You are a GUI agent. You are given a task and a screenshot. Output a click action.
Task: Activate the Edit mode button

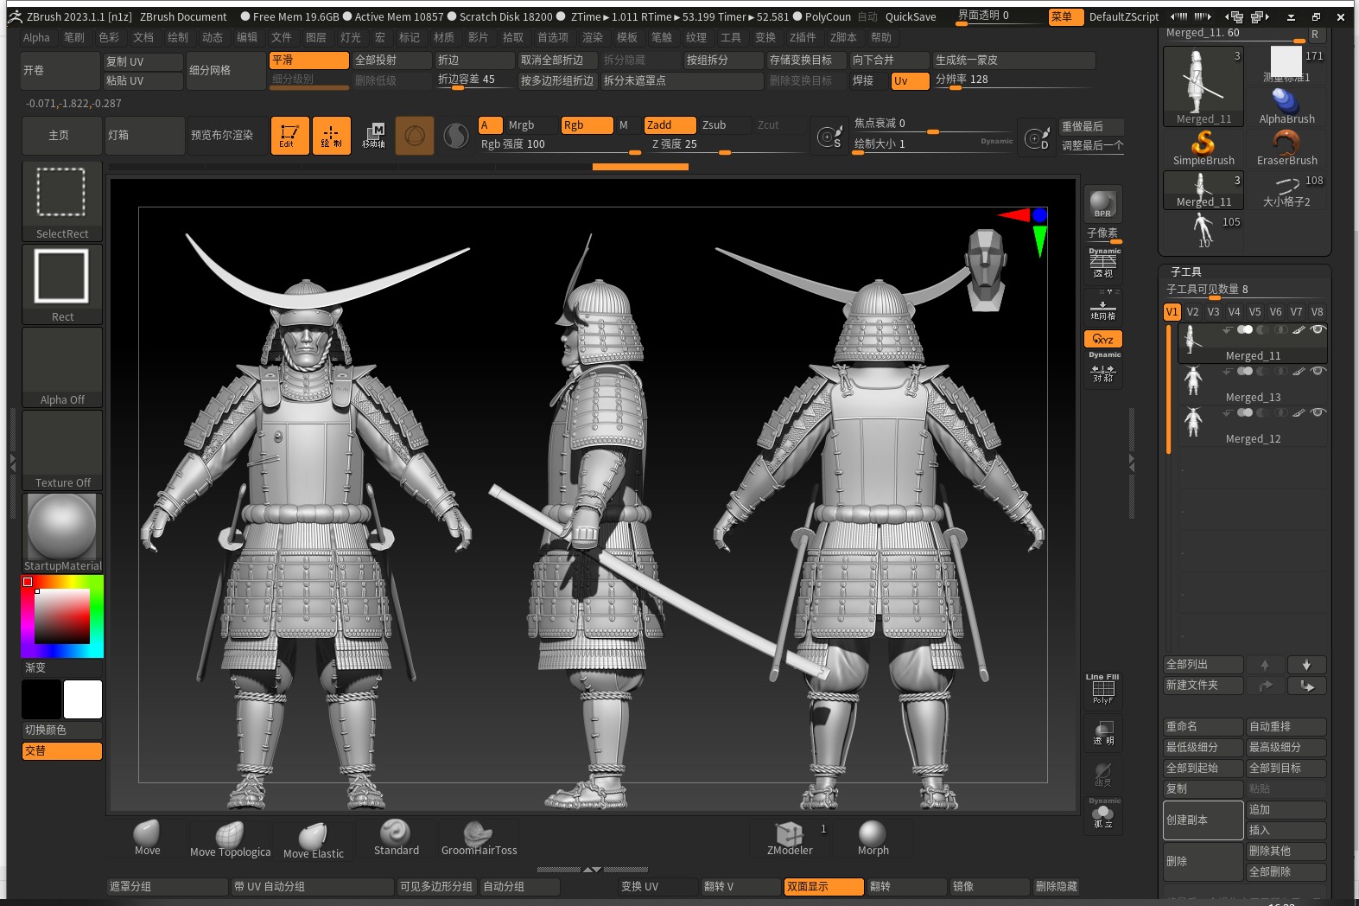tap(289, 136)
